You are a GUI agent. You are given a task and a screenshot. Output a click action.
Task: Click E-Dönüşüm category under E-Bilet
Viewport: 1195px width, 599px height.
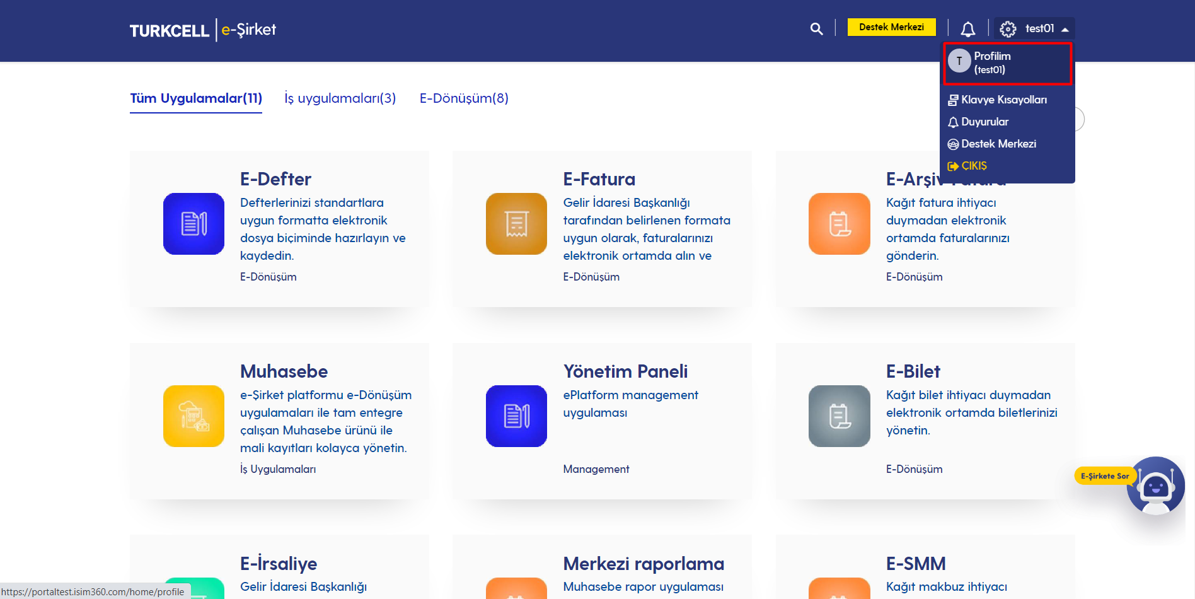pos(914,469)
